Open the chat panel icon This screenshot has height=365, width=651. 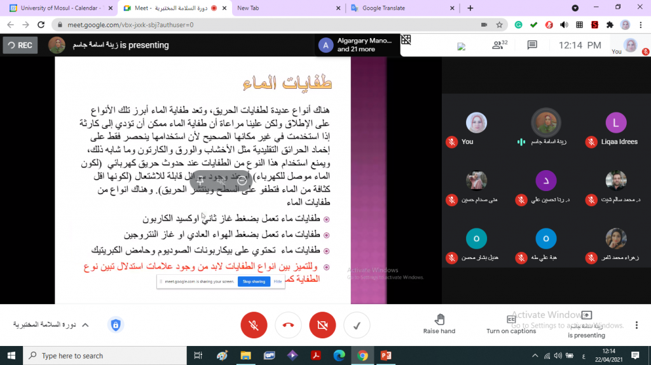coord(532,45)
